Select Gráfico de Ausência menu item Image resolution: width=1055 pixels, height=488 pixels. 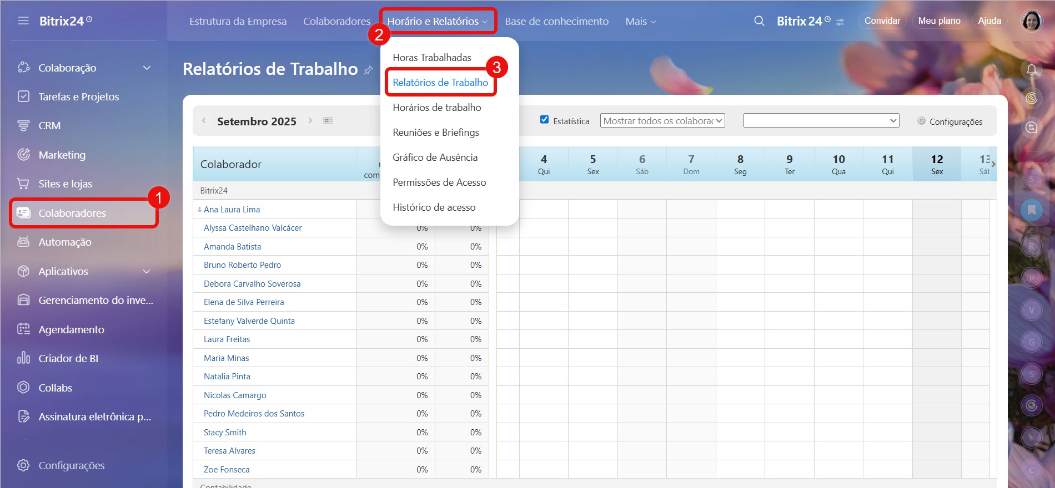[x=435, y=157]
